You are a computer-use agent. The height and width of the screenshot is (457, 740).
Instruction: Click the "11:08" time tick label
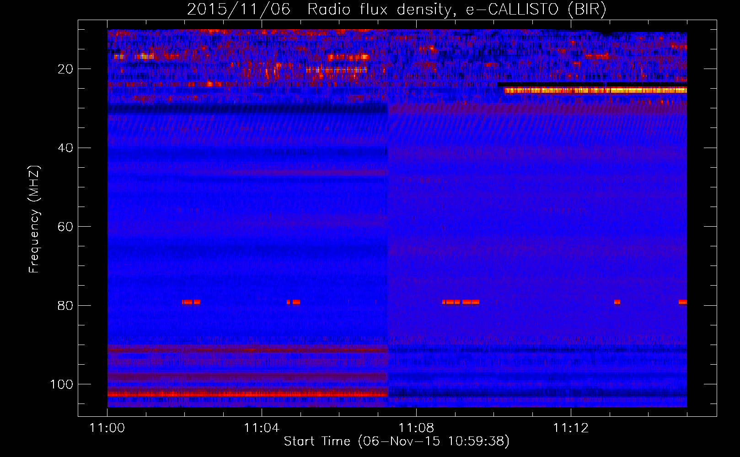(416, 428)
